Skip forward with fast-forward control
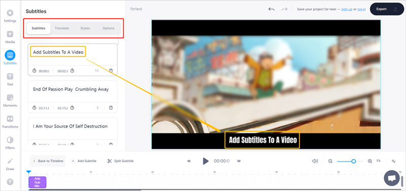This screenshot has width=406, height=191. click(239, 161)
